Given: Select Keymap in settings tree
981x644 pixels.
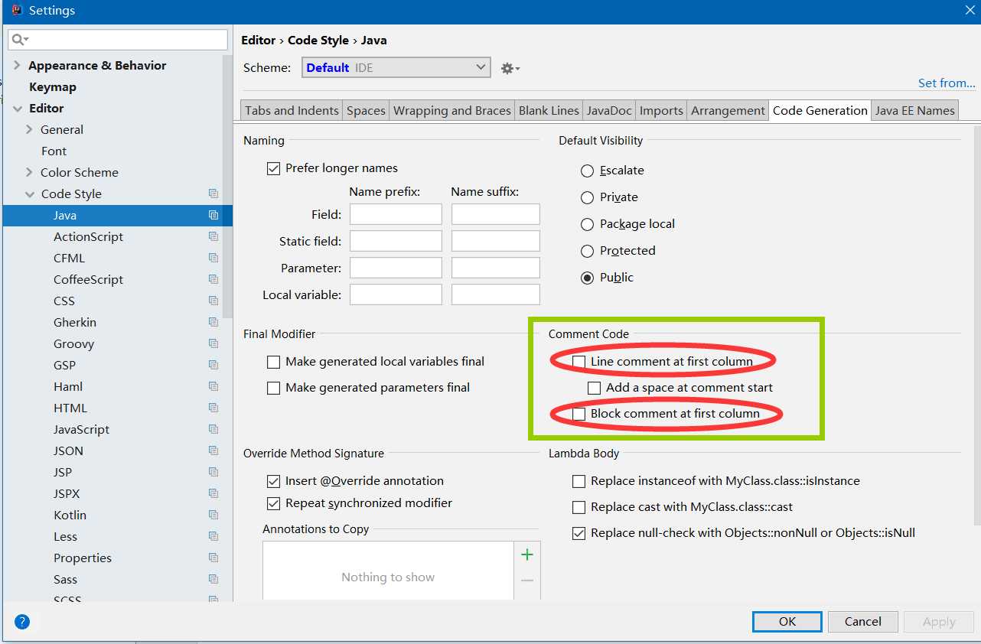Looking at the screenshot, I should (x=53, y=87).
